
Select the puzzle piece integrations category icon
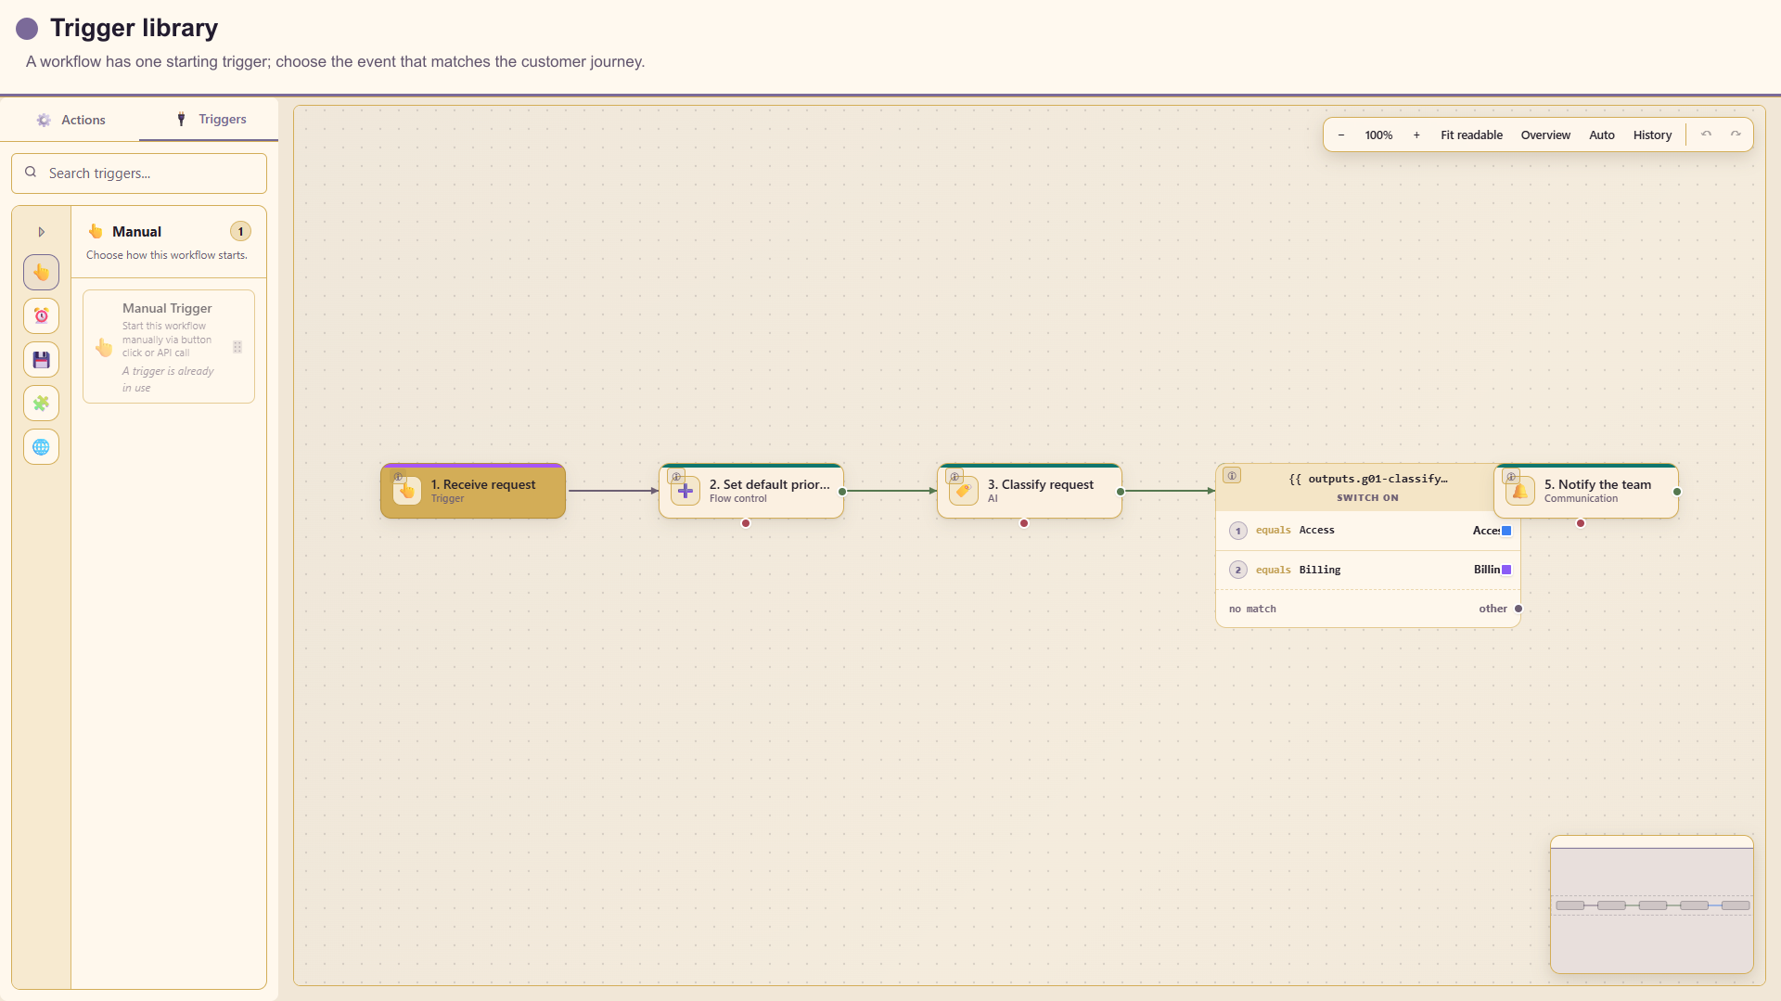point(41,404)
